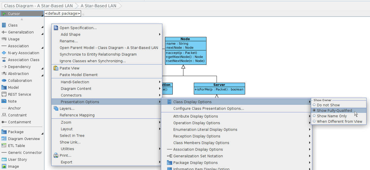Select the Association tool icon

point(4,46)
